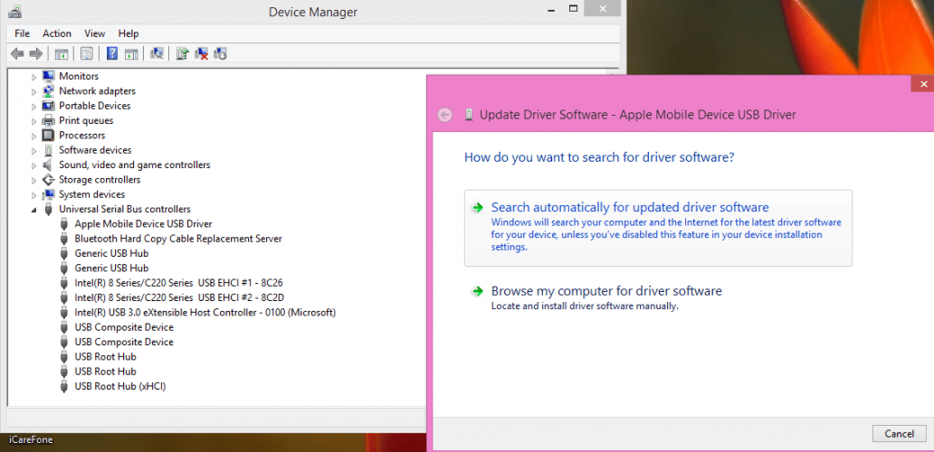
Task: Click the Properties toolbar icon
Action: tap(87, 54)
